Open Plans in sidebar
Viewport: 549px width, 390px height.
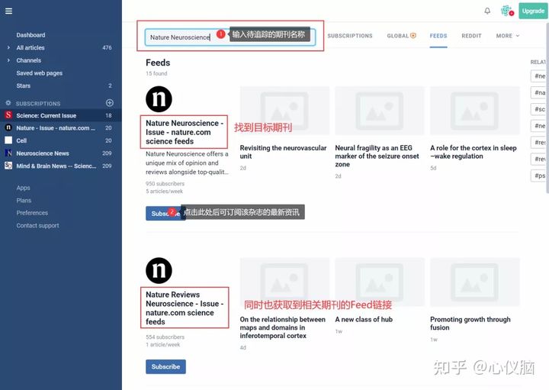[x=24, y=201]
